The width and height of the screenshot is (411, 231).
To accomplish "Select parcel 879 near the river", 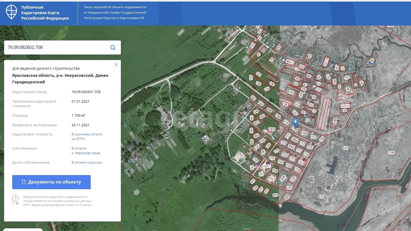I will (x=275, y=195).
